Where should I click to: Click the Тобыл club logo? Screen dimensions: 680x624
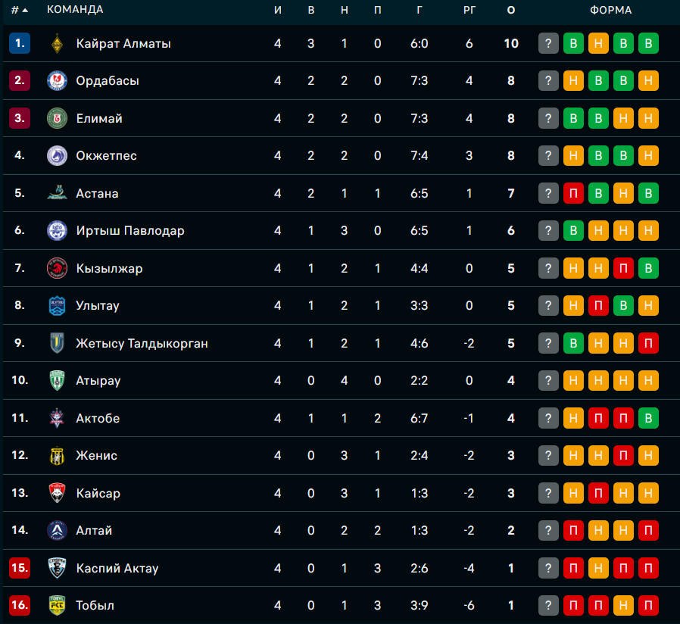57,605
